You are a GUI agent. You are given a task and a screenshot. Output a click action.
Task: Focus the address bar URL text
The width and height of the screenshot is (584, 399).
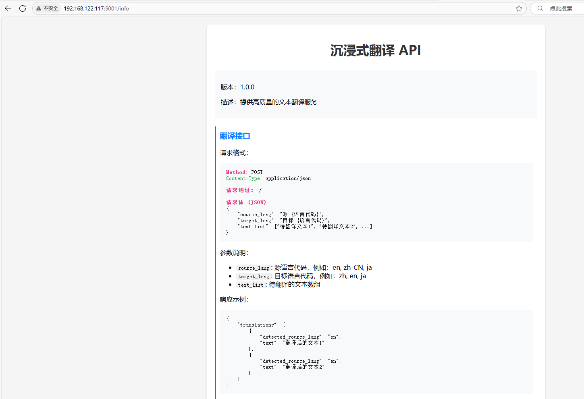(96, 8)
